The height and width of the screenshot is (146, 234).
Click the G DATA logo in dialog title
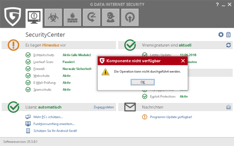click(102, 61)
